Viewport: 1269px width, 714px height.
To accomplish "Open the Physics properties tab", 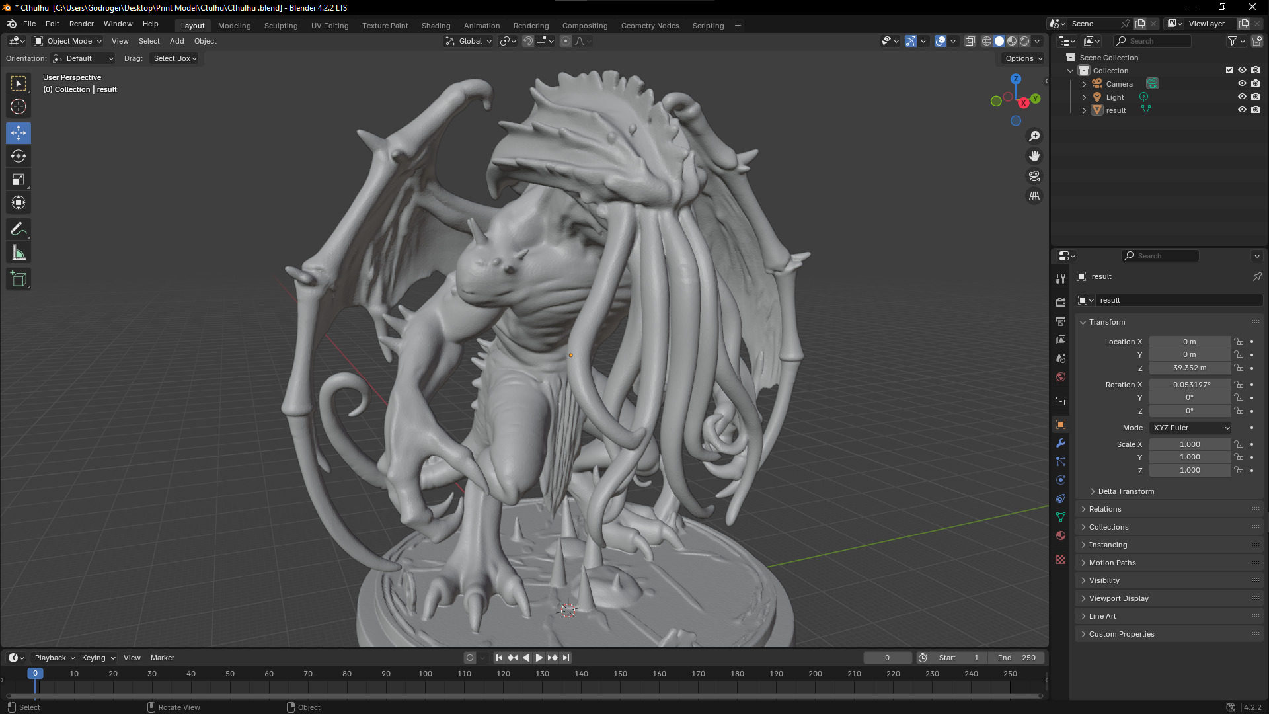I will 1061,480.
